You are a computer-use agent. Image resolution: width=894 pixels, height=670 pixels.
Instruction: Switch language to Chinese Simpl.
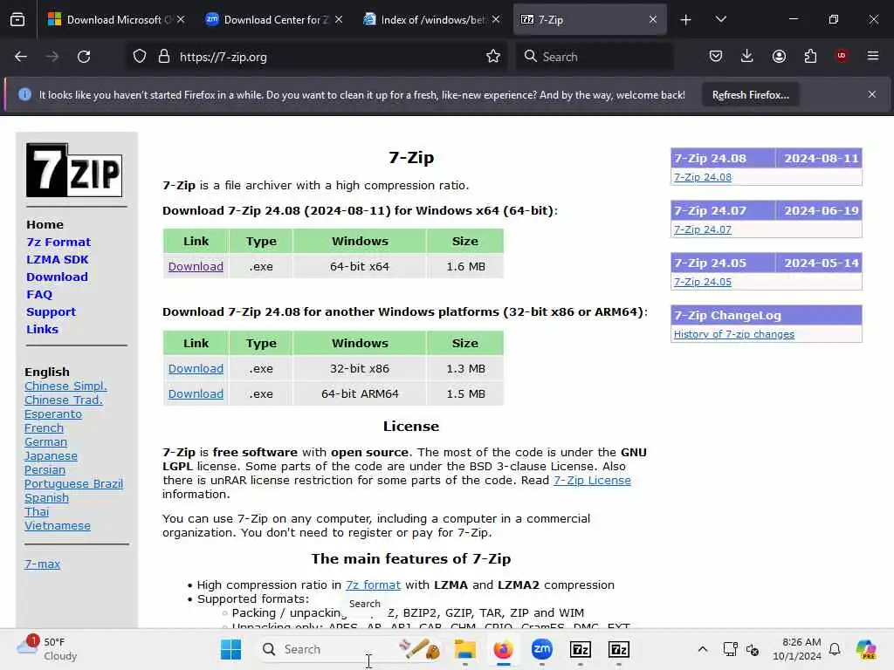(x=65, y=386)
